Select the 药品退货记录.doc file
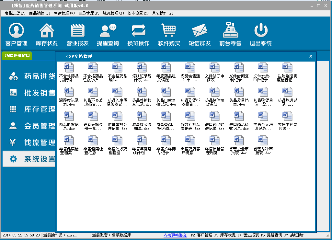The height and width of the screenshot is (240, 332). [x=69, y=120]
